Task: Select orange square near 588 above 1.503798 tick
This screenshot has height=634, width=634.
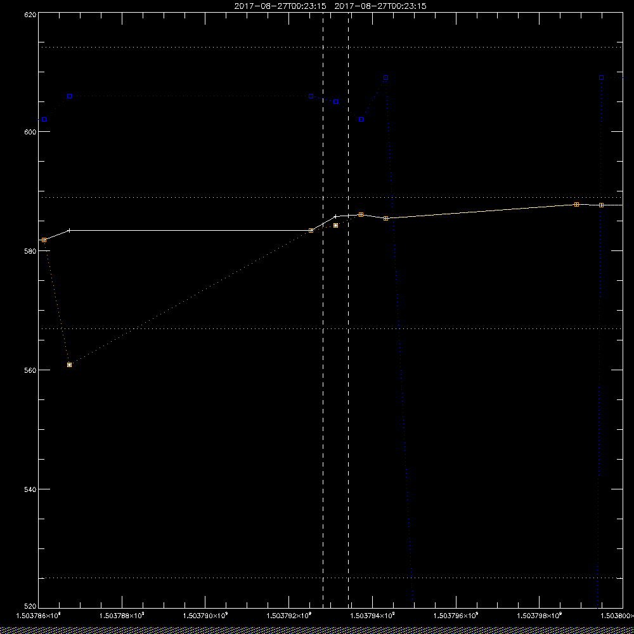Action: click(576, 205)
